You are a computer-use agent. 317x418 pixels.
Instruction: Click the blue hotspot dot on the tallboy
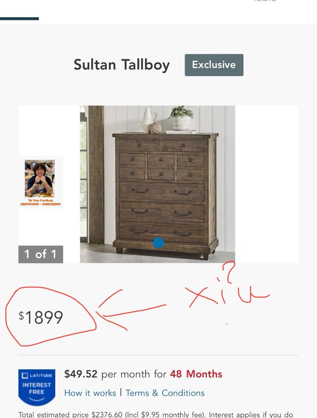coord(158,243)
